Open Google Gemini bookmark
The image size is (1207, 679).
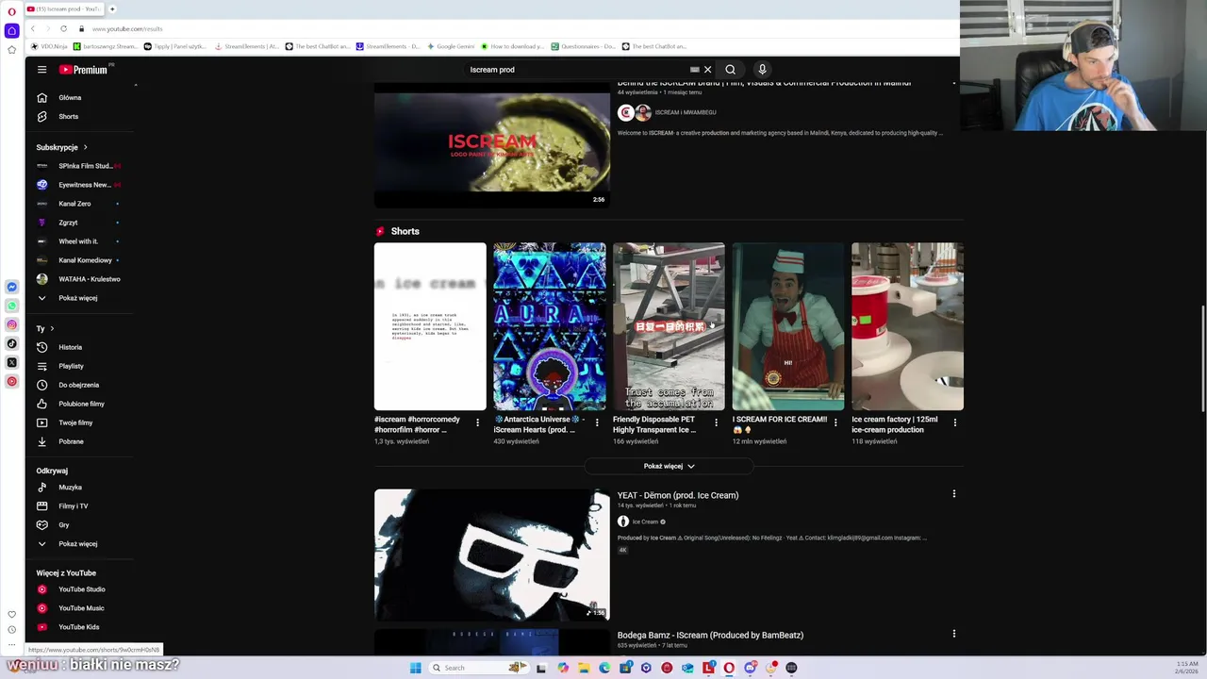tap(451, 46)
